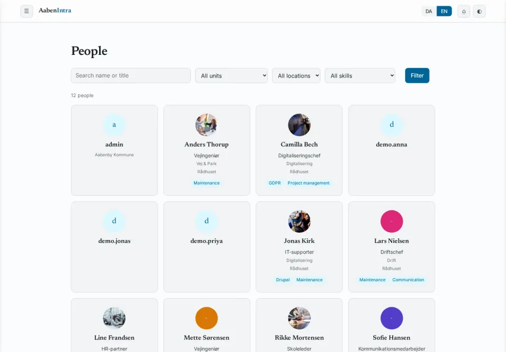The height and width of the screenshot is (352, 506).
Task: Open the AabenIntra home logo link
Action: (55, 11)
